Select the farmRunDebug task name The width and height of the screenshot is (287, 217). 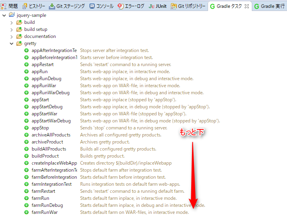47,205
